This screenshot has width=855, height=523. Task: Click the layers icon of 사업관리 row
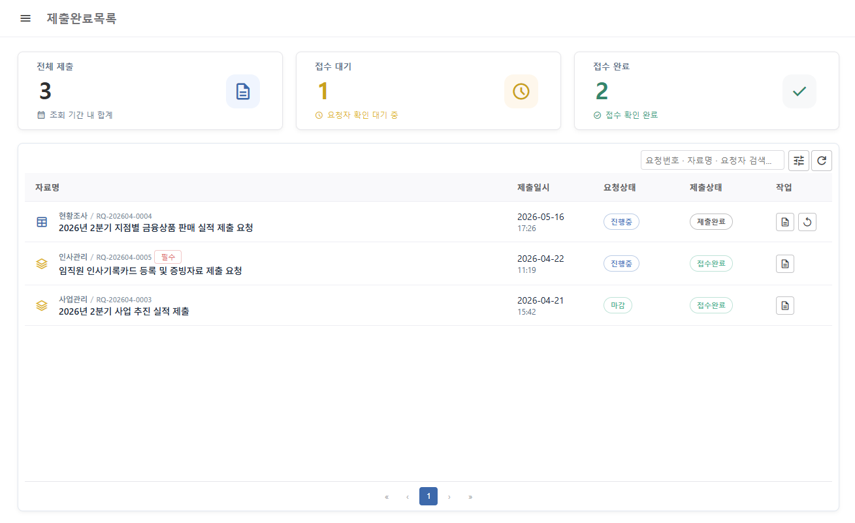[42, 305]
